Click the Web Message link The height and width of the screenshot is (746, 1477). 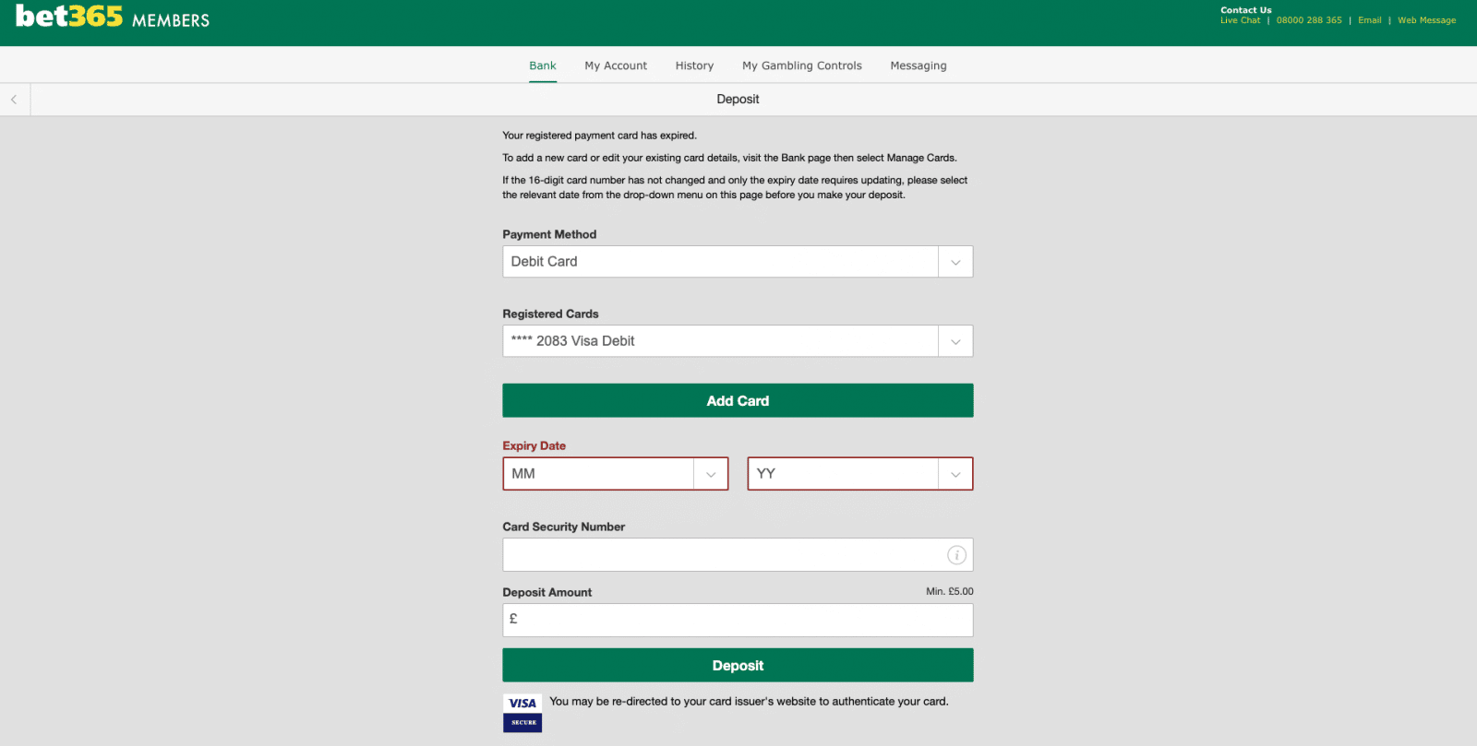tap(1426, 20)
